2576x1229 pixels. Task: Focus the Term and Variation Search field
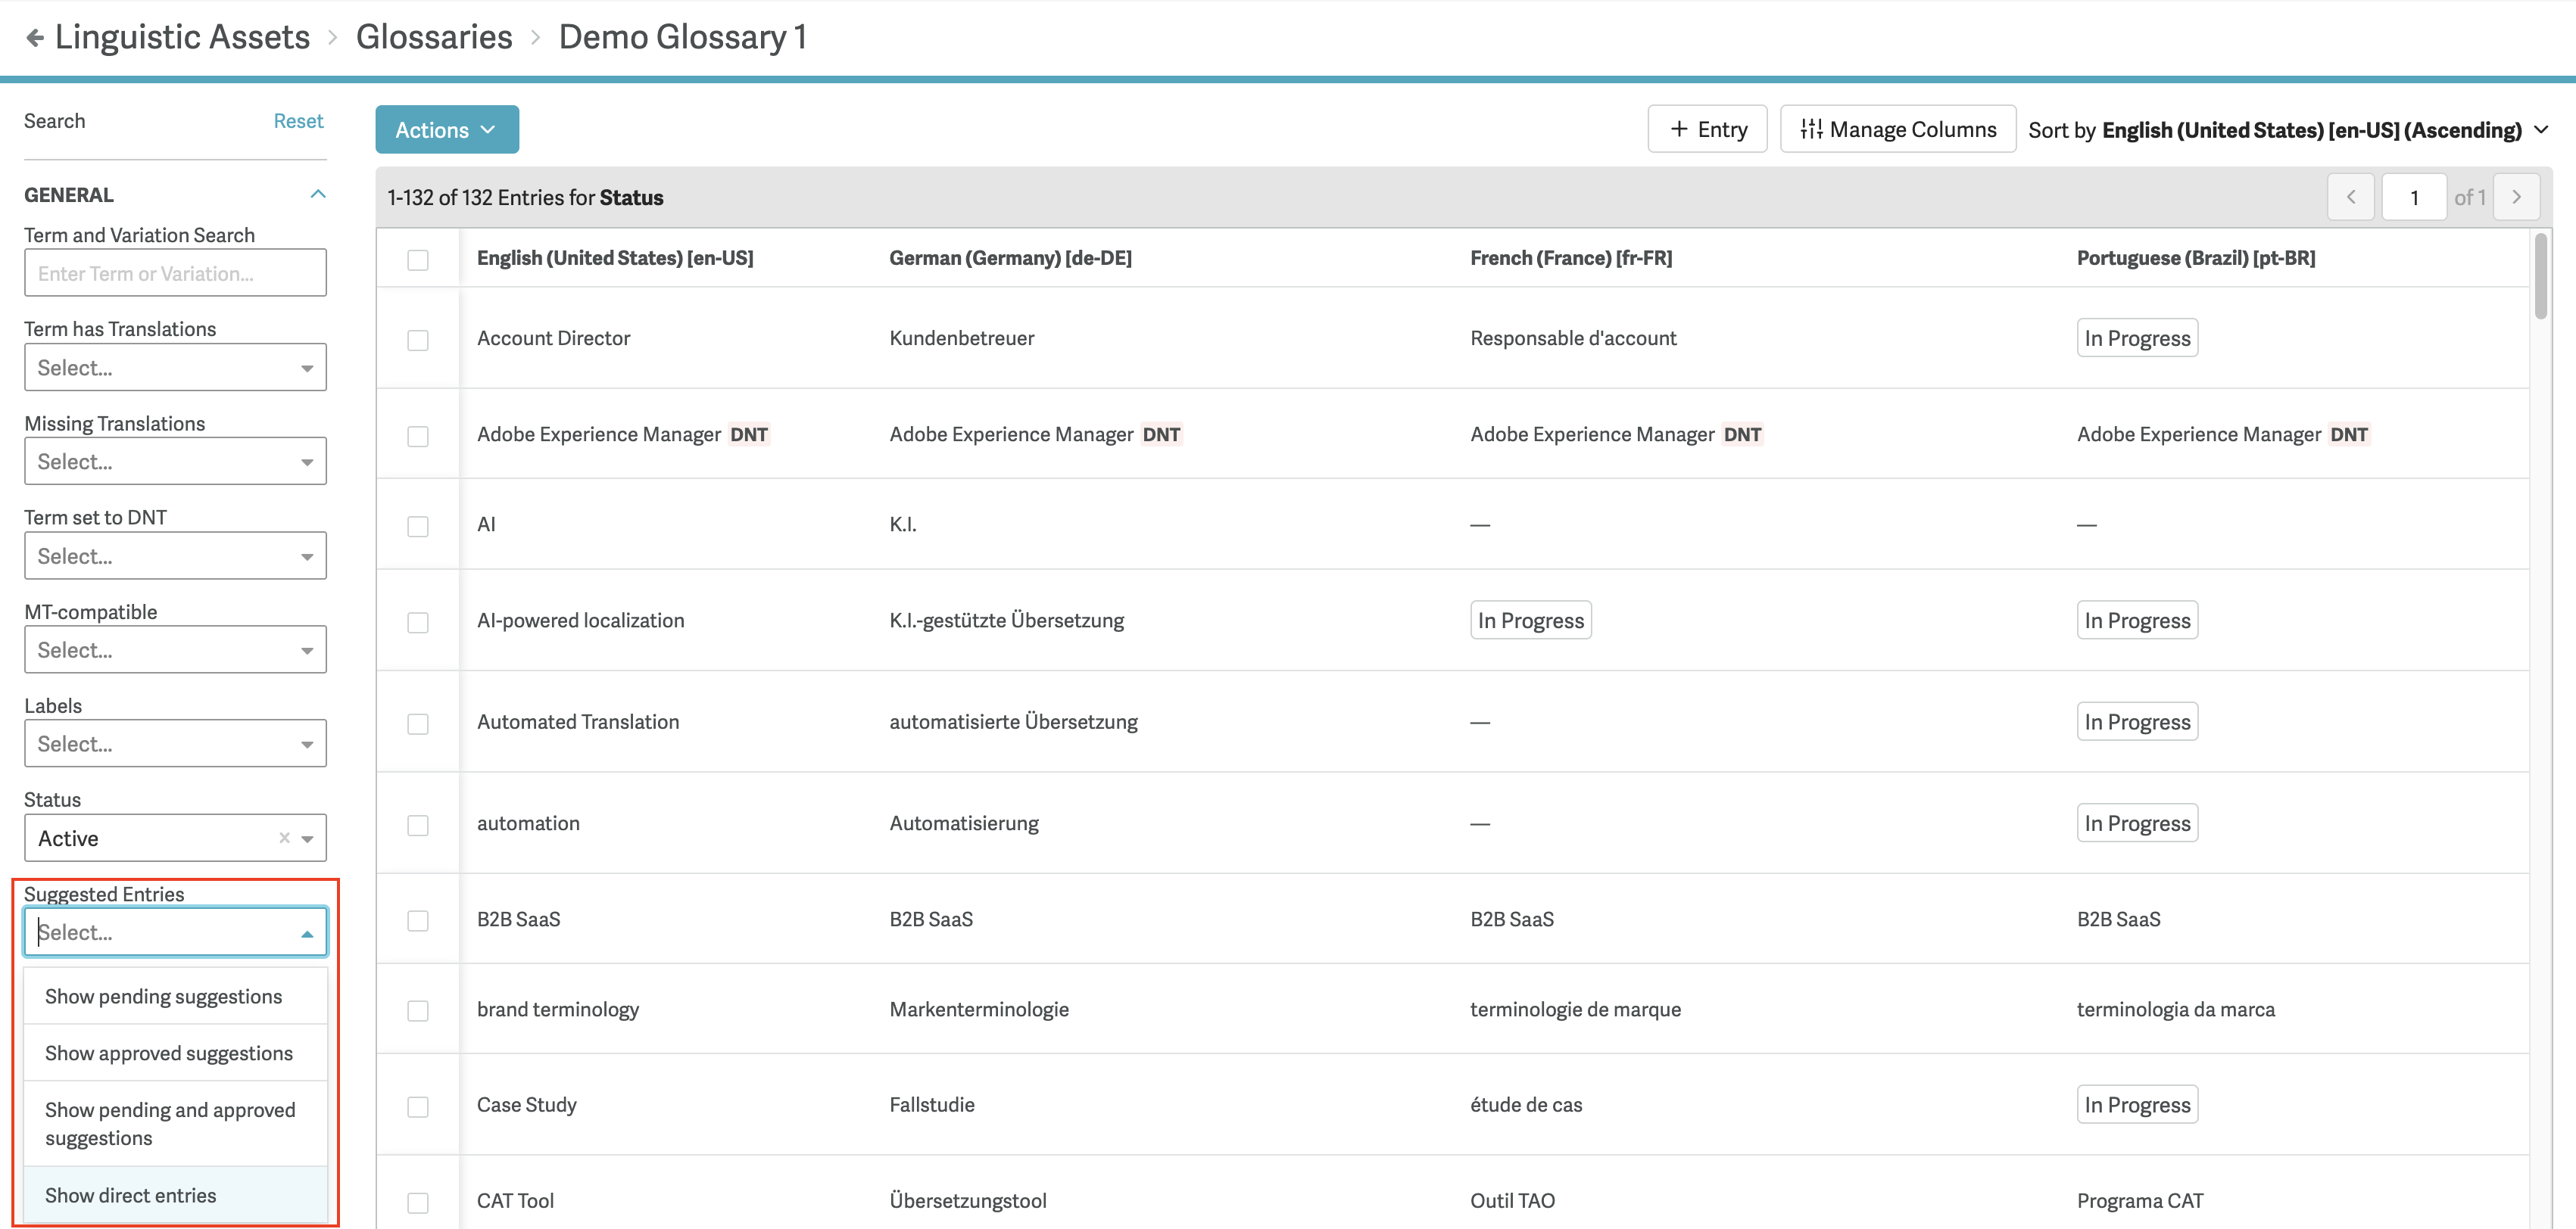pos(175,274)
